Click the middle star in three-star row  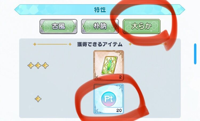click(x=38, y=66)
